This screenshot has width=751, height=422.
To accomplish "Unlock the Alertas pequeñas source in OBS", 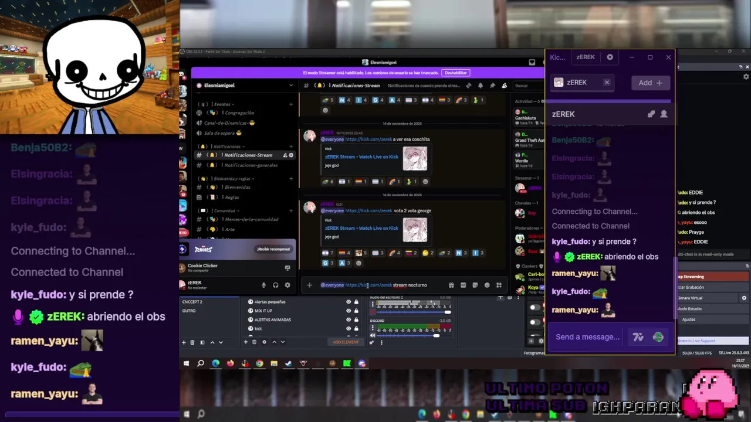I will (x=356, y=302).
